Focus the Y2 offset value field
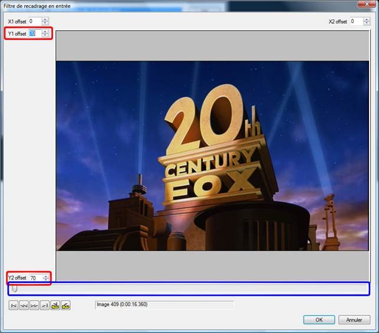 tap(36, 278)
